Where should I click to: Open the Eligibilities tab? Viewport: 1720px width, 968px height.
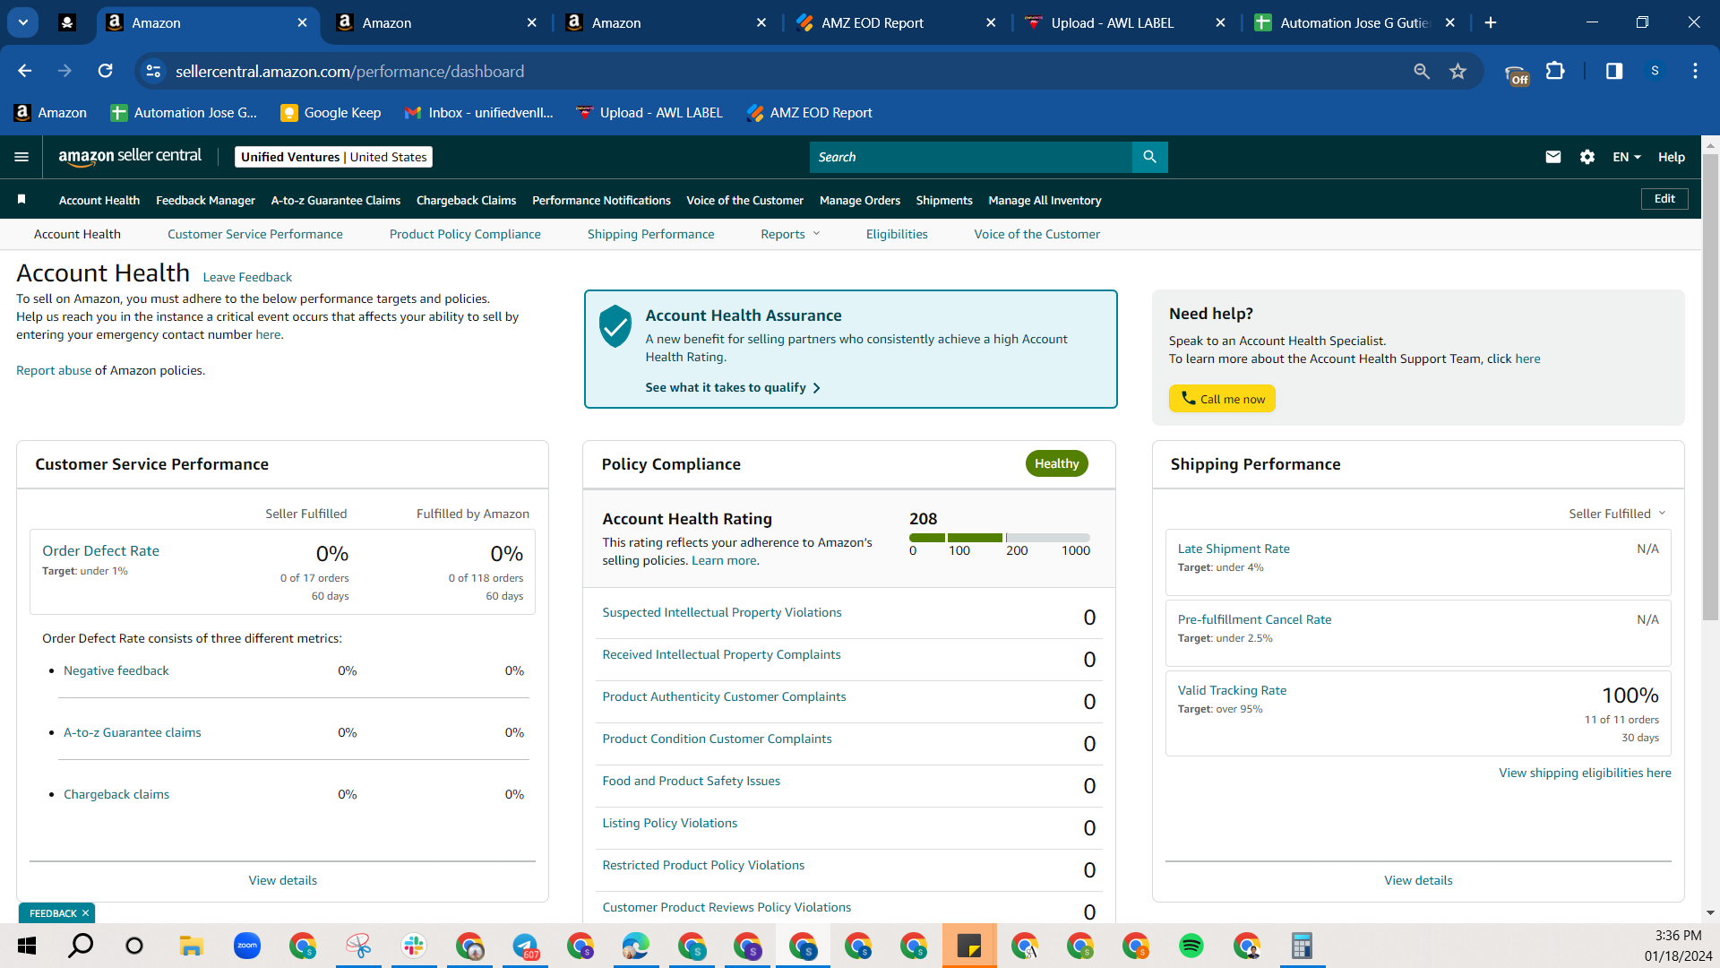(897, 234)
